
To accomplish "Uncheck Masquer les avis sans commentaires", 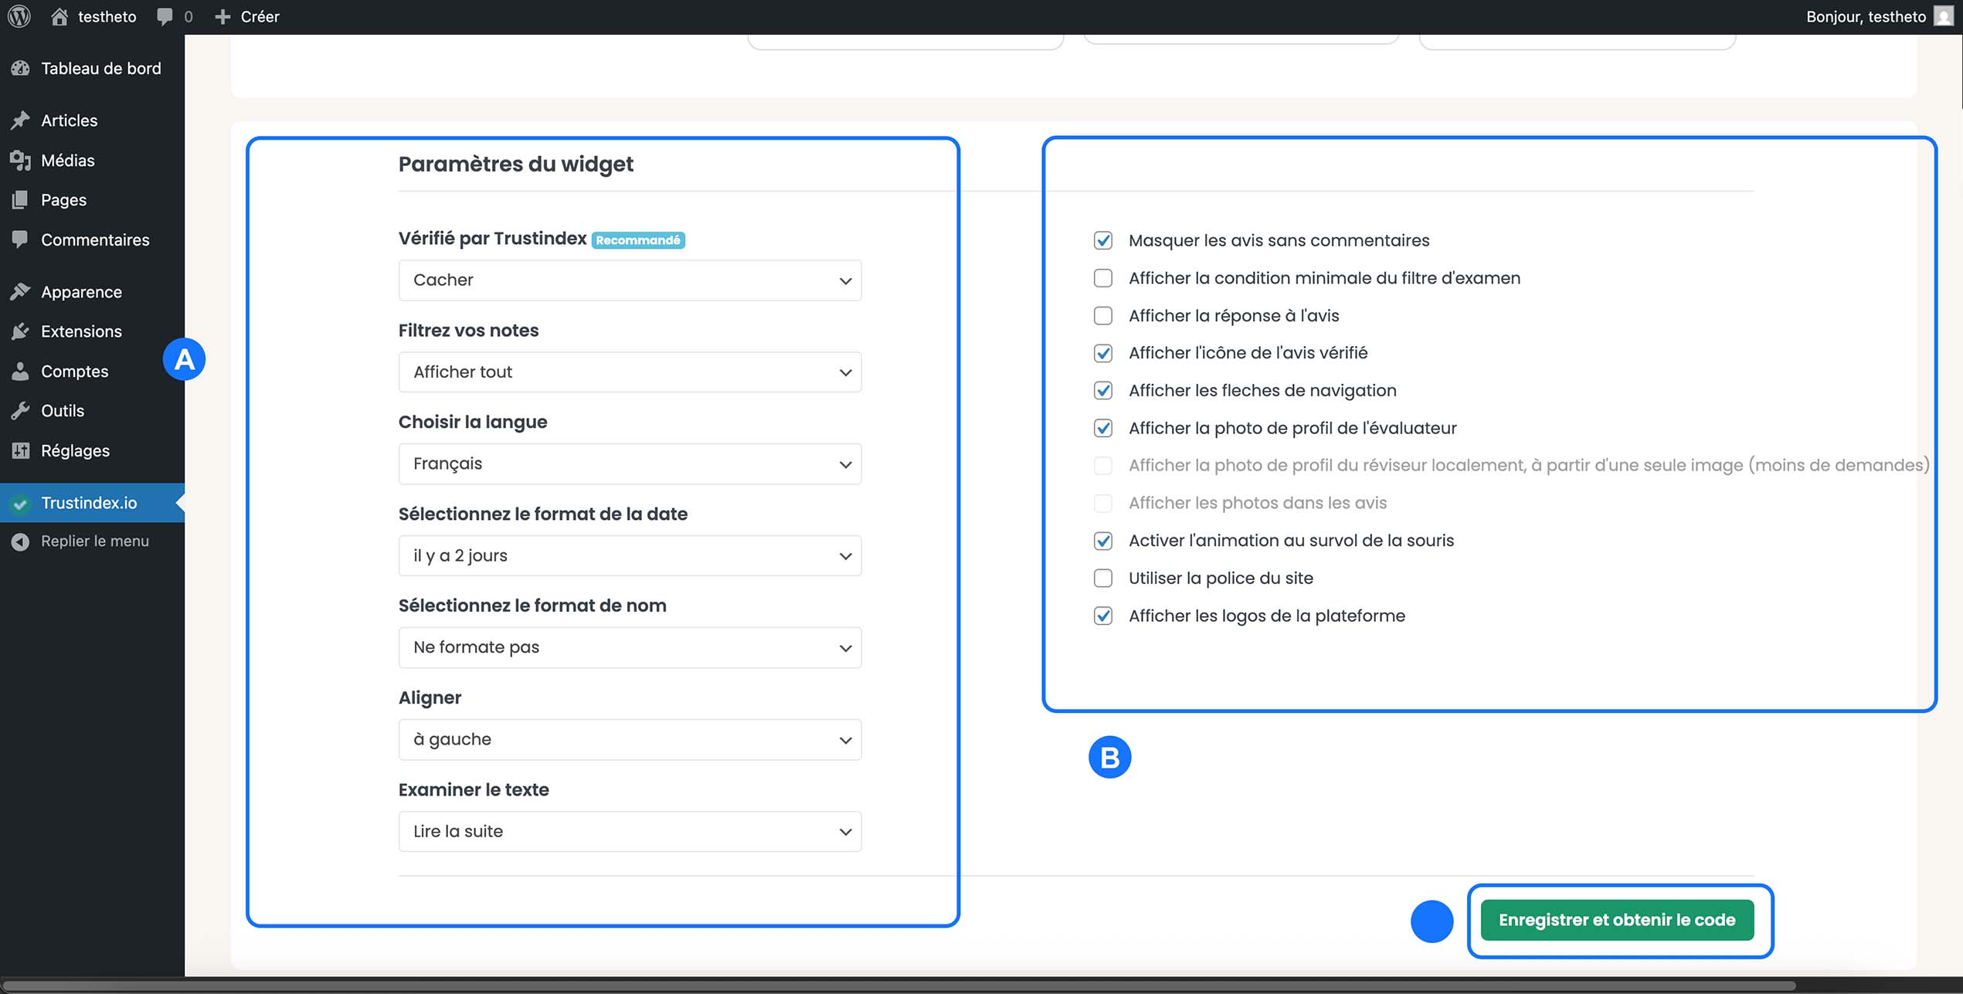I will 1102,240.
